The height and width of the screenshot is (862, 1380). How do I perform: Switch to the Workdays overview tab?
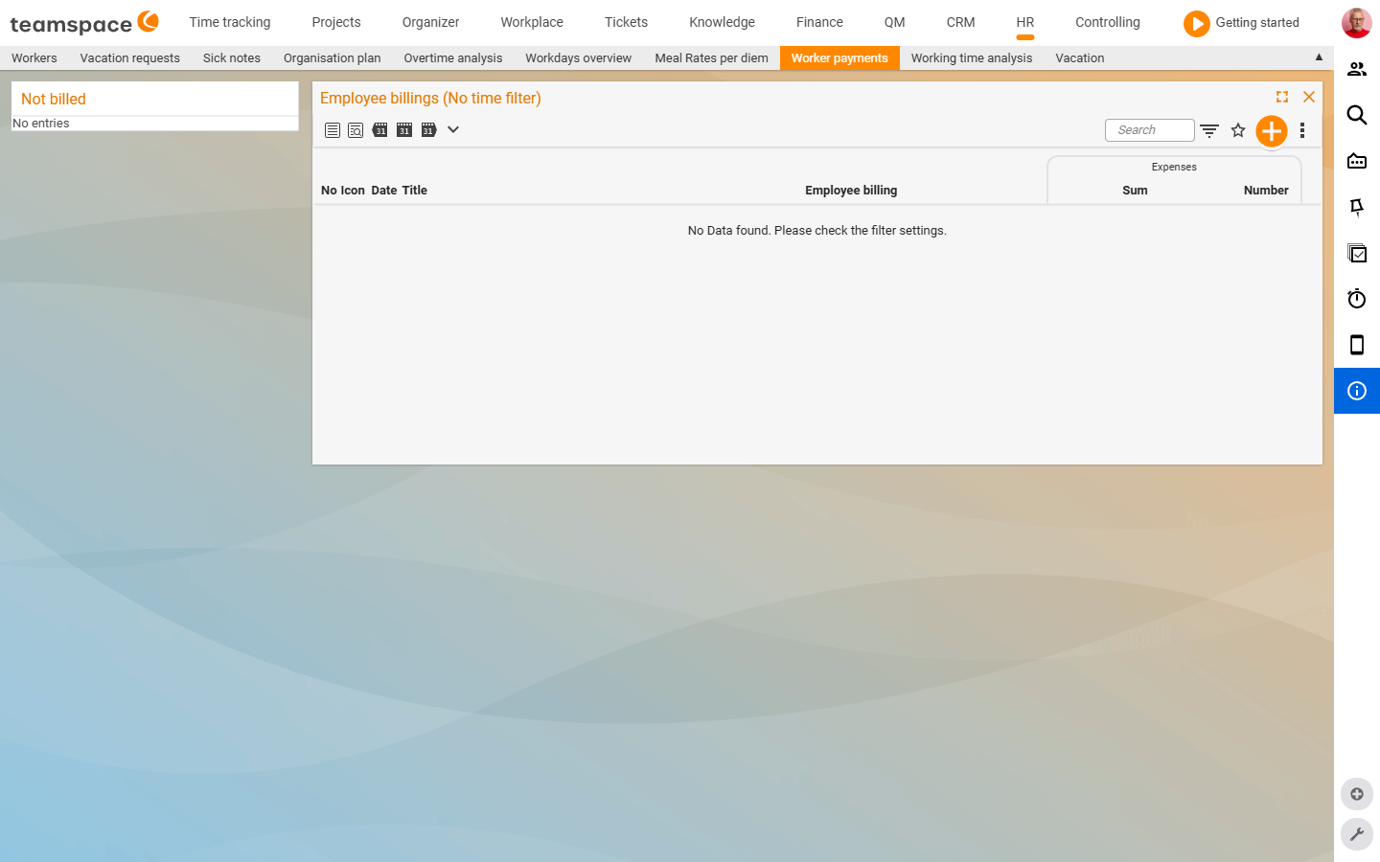pos(579,57)
